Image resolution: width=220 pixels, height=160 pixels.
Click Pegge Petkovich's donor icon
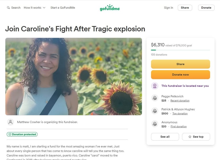pyautogui.click(x=155, y=98)
